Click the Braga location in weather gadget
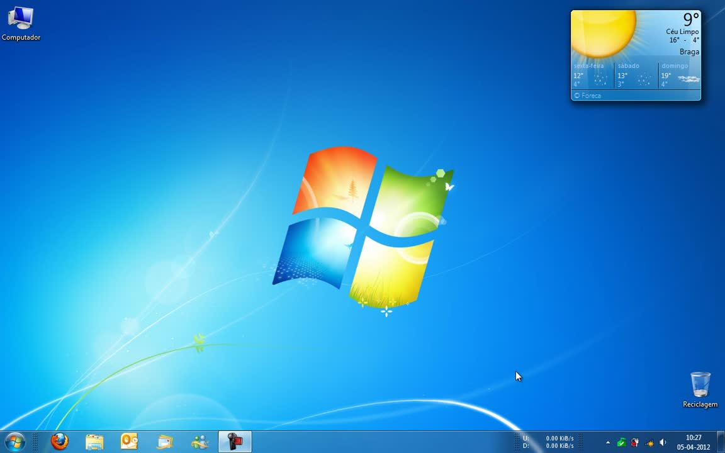Viewport: 725px width, 453px height. 689,52
